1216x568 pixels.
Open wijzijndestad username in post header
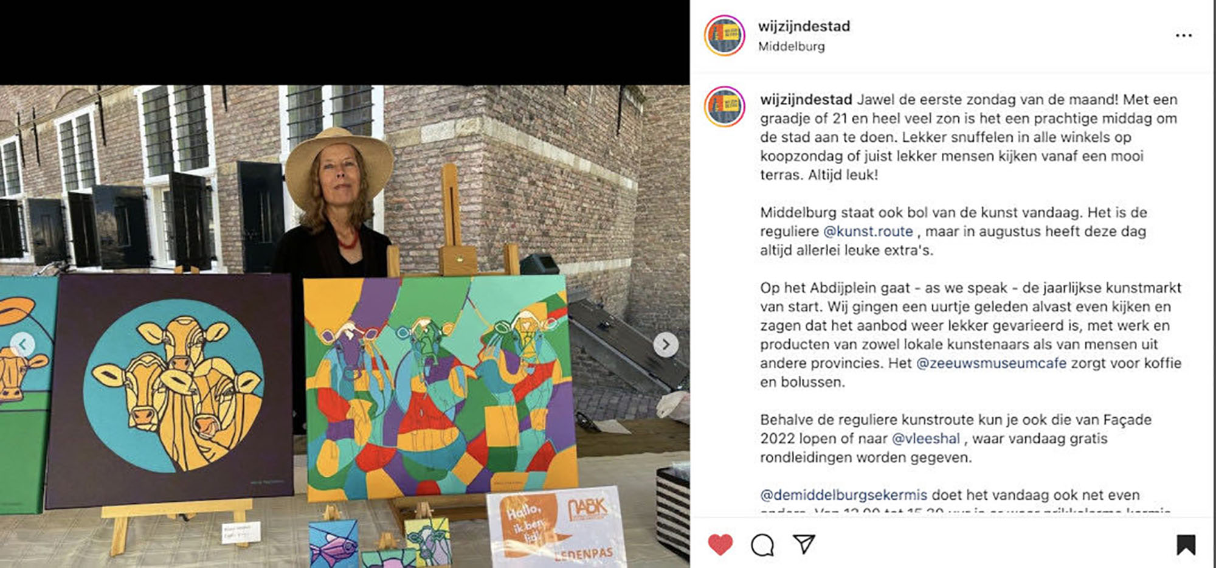(804, 26)
